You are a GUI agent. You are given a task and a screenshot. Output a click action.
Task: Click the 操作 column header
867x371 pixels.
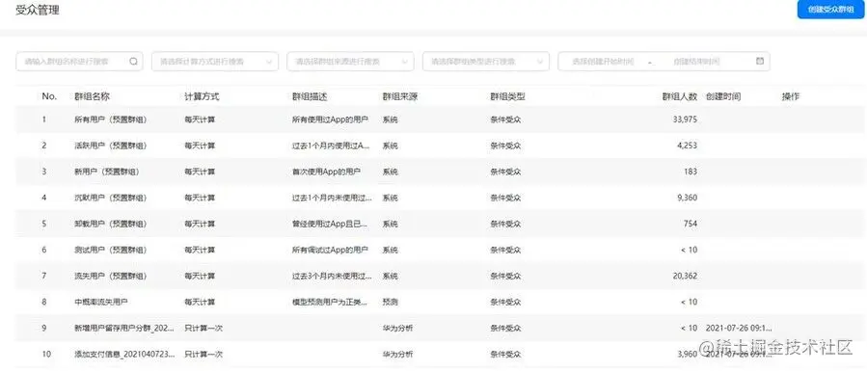tap(790, 96)
